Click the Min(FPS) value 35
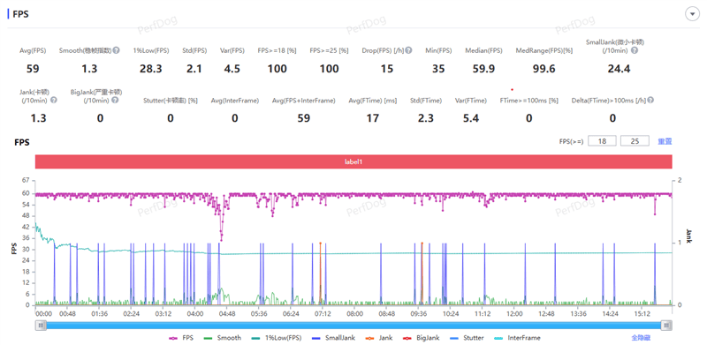 coord(437,69)
